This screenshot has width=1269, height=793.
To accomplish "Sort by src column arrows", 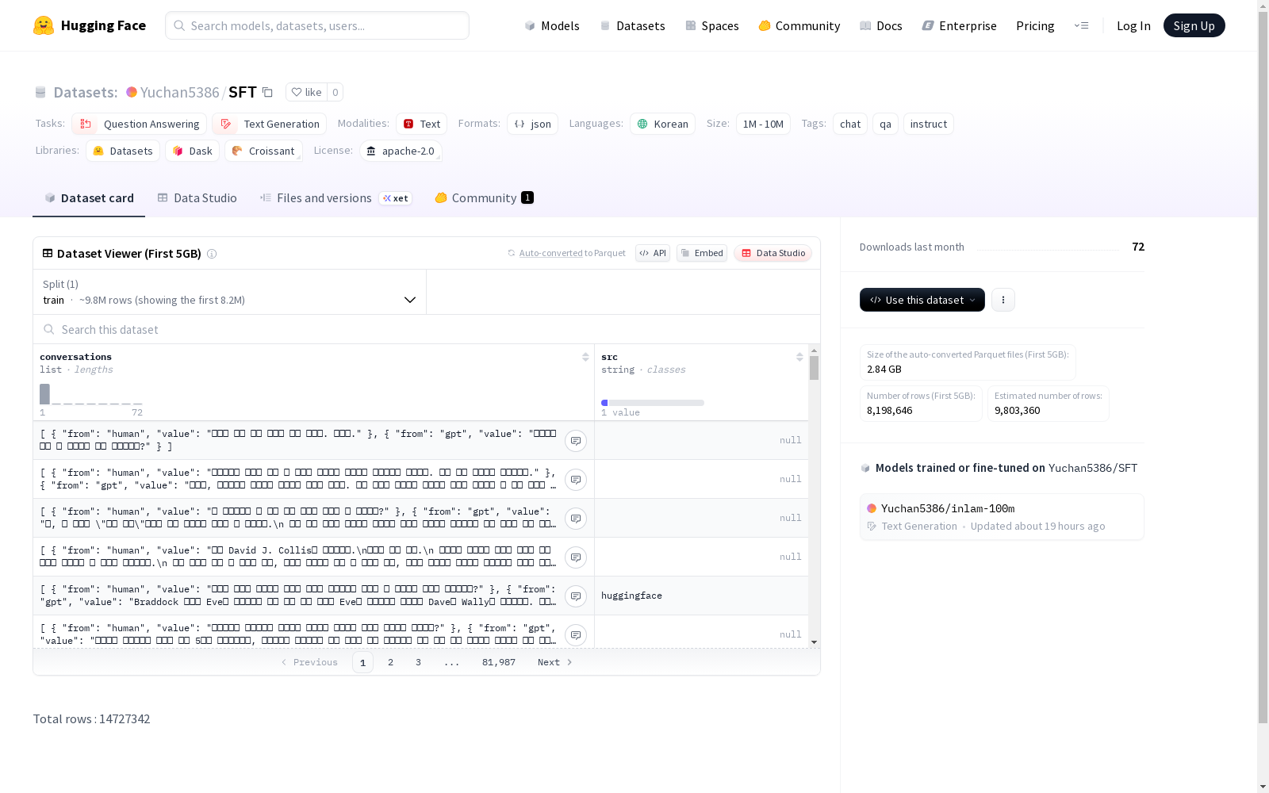I will [799, 357].
